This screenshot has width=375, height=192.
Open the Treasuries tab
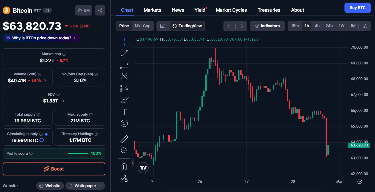tap(269, 10)
